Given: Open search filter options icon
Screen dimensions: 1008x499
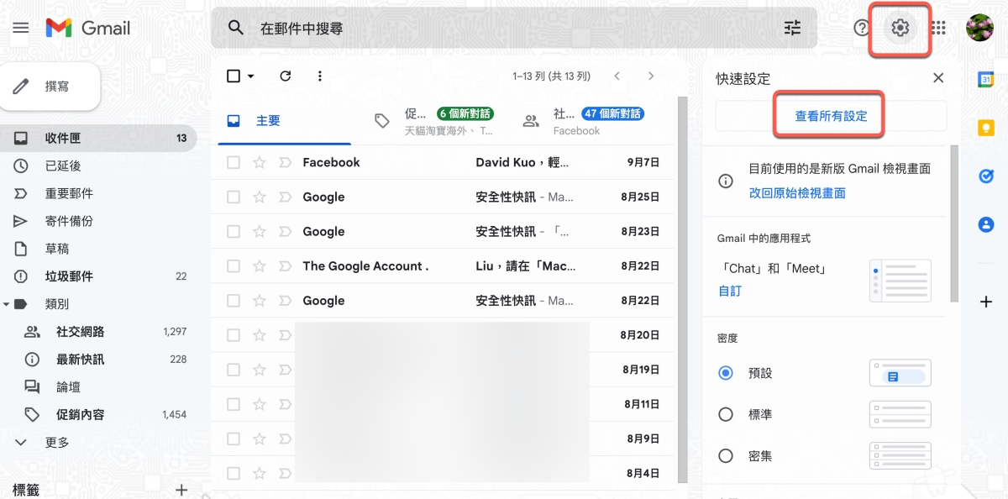Looking at the screenshot, I should coord(792,28).
